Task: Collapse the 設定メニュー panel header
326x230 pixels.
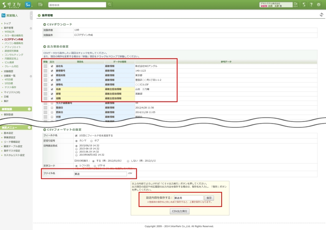Action: pos(29,128)
